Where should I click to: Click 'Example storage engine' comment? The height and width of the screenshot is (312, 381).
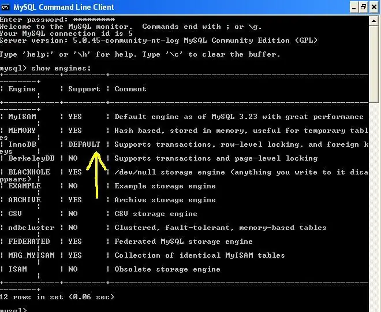click(165, 186)
